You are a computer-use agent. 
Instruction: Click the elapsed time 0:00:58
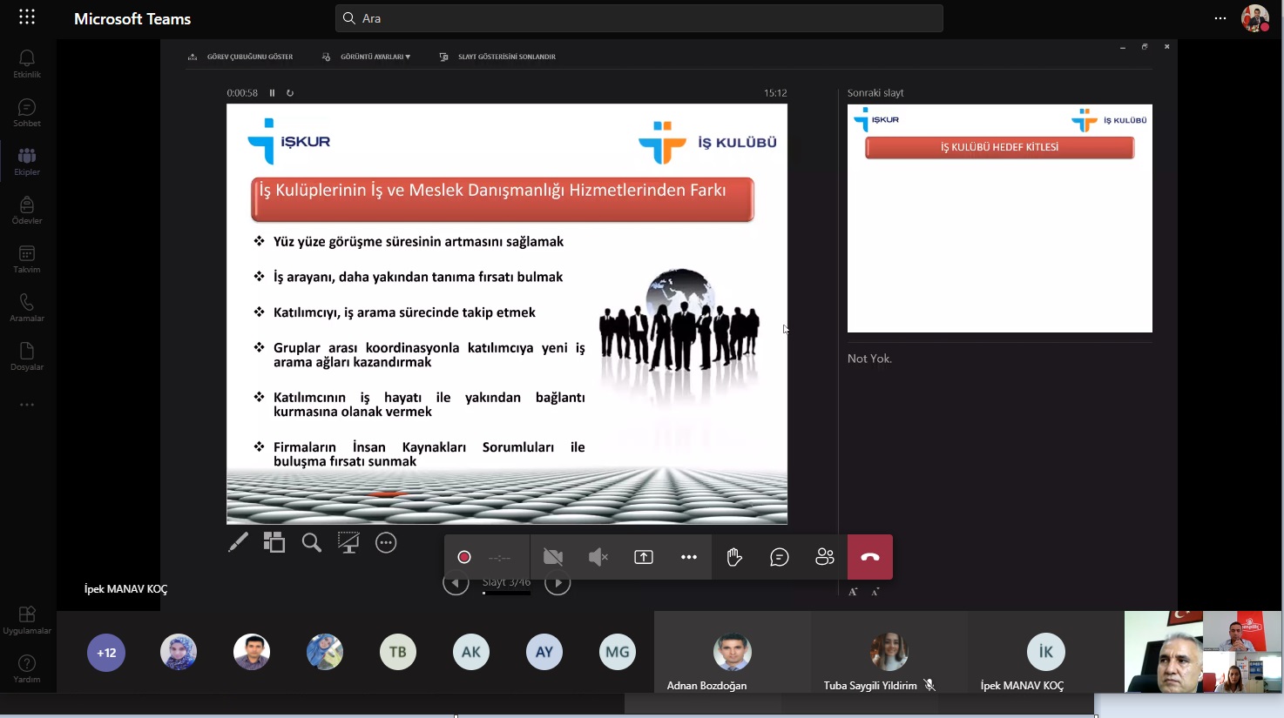242,93
